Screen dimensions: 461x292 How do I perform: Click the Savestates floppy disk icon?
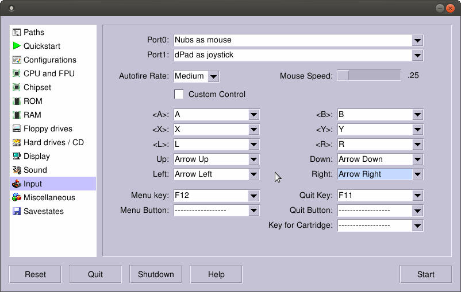pos(17,212)
